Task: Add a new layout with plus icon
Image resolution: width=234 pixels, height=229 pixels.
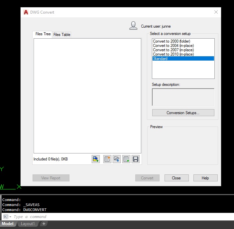Action: click(44, 224)
